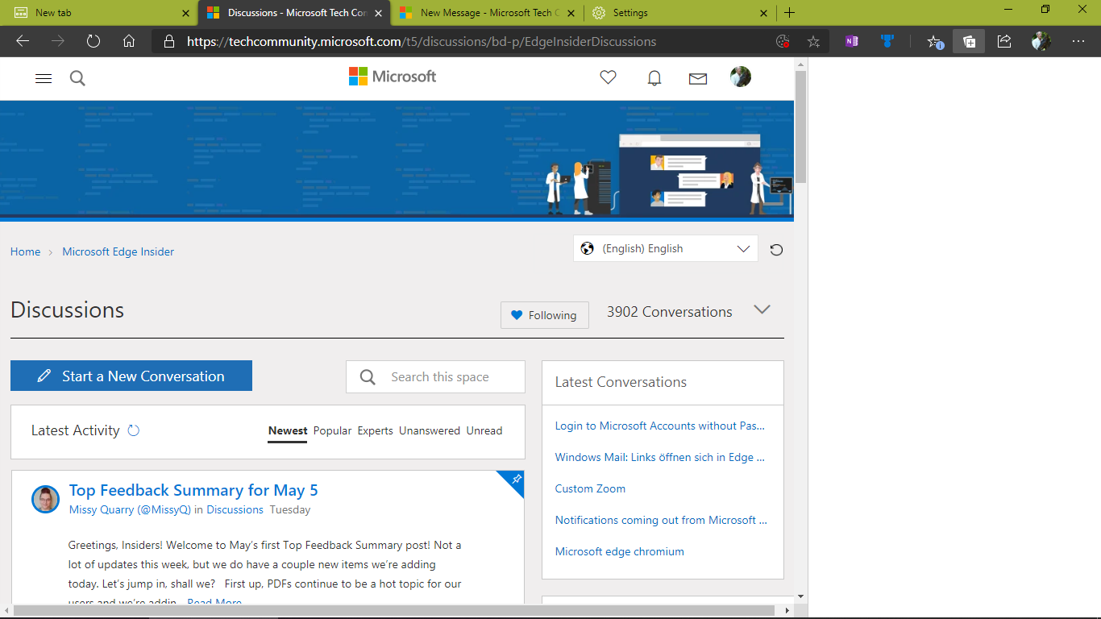Open the browser Home page
The height and width of the screenshot is (619, 1101).
tap(129, 41)
